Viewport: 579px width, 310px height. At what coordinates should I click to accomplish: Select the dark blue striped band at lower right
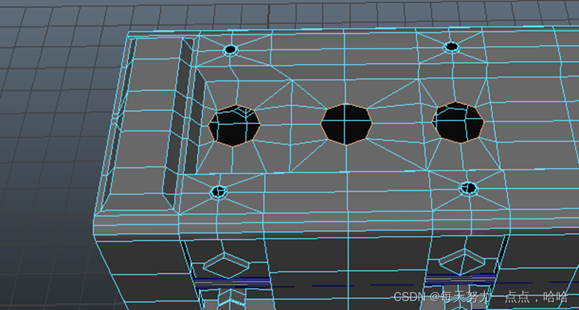pyautogui.click(x=460, y=280)
